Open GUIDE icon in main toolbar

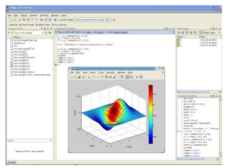(46, 20)
